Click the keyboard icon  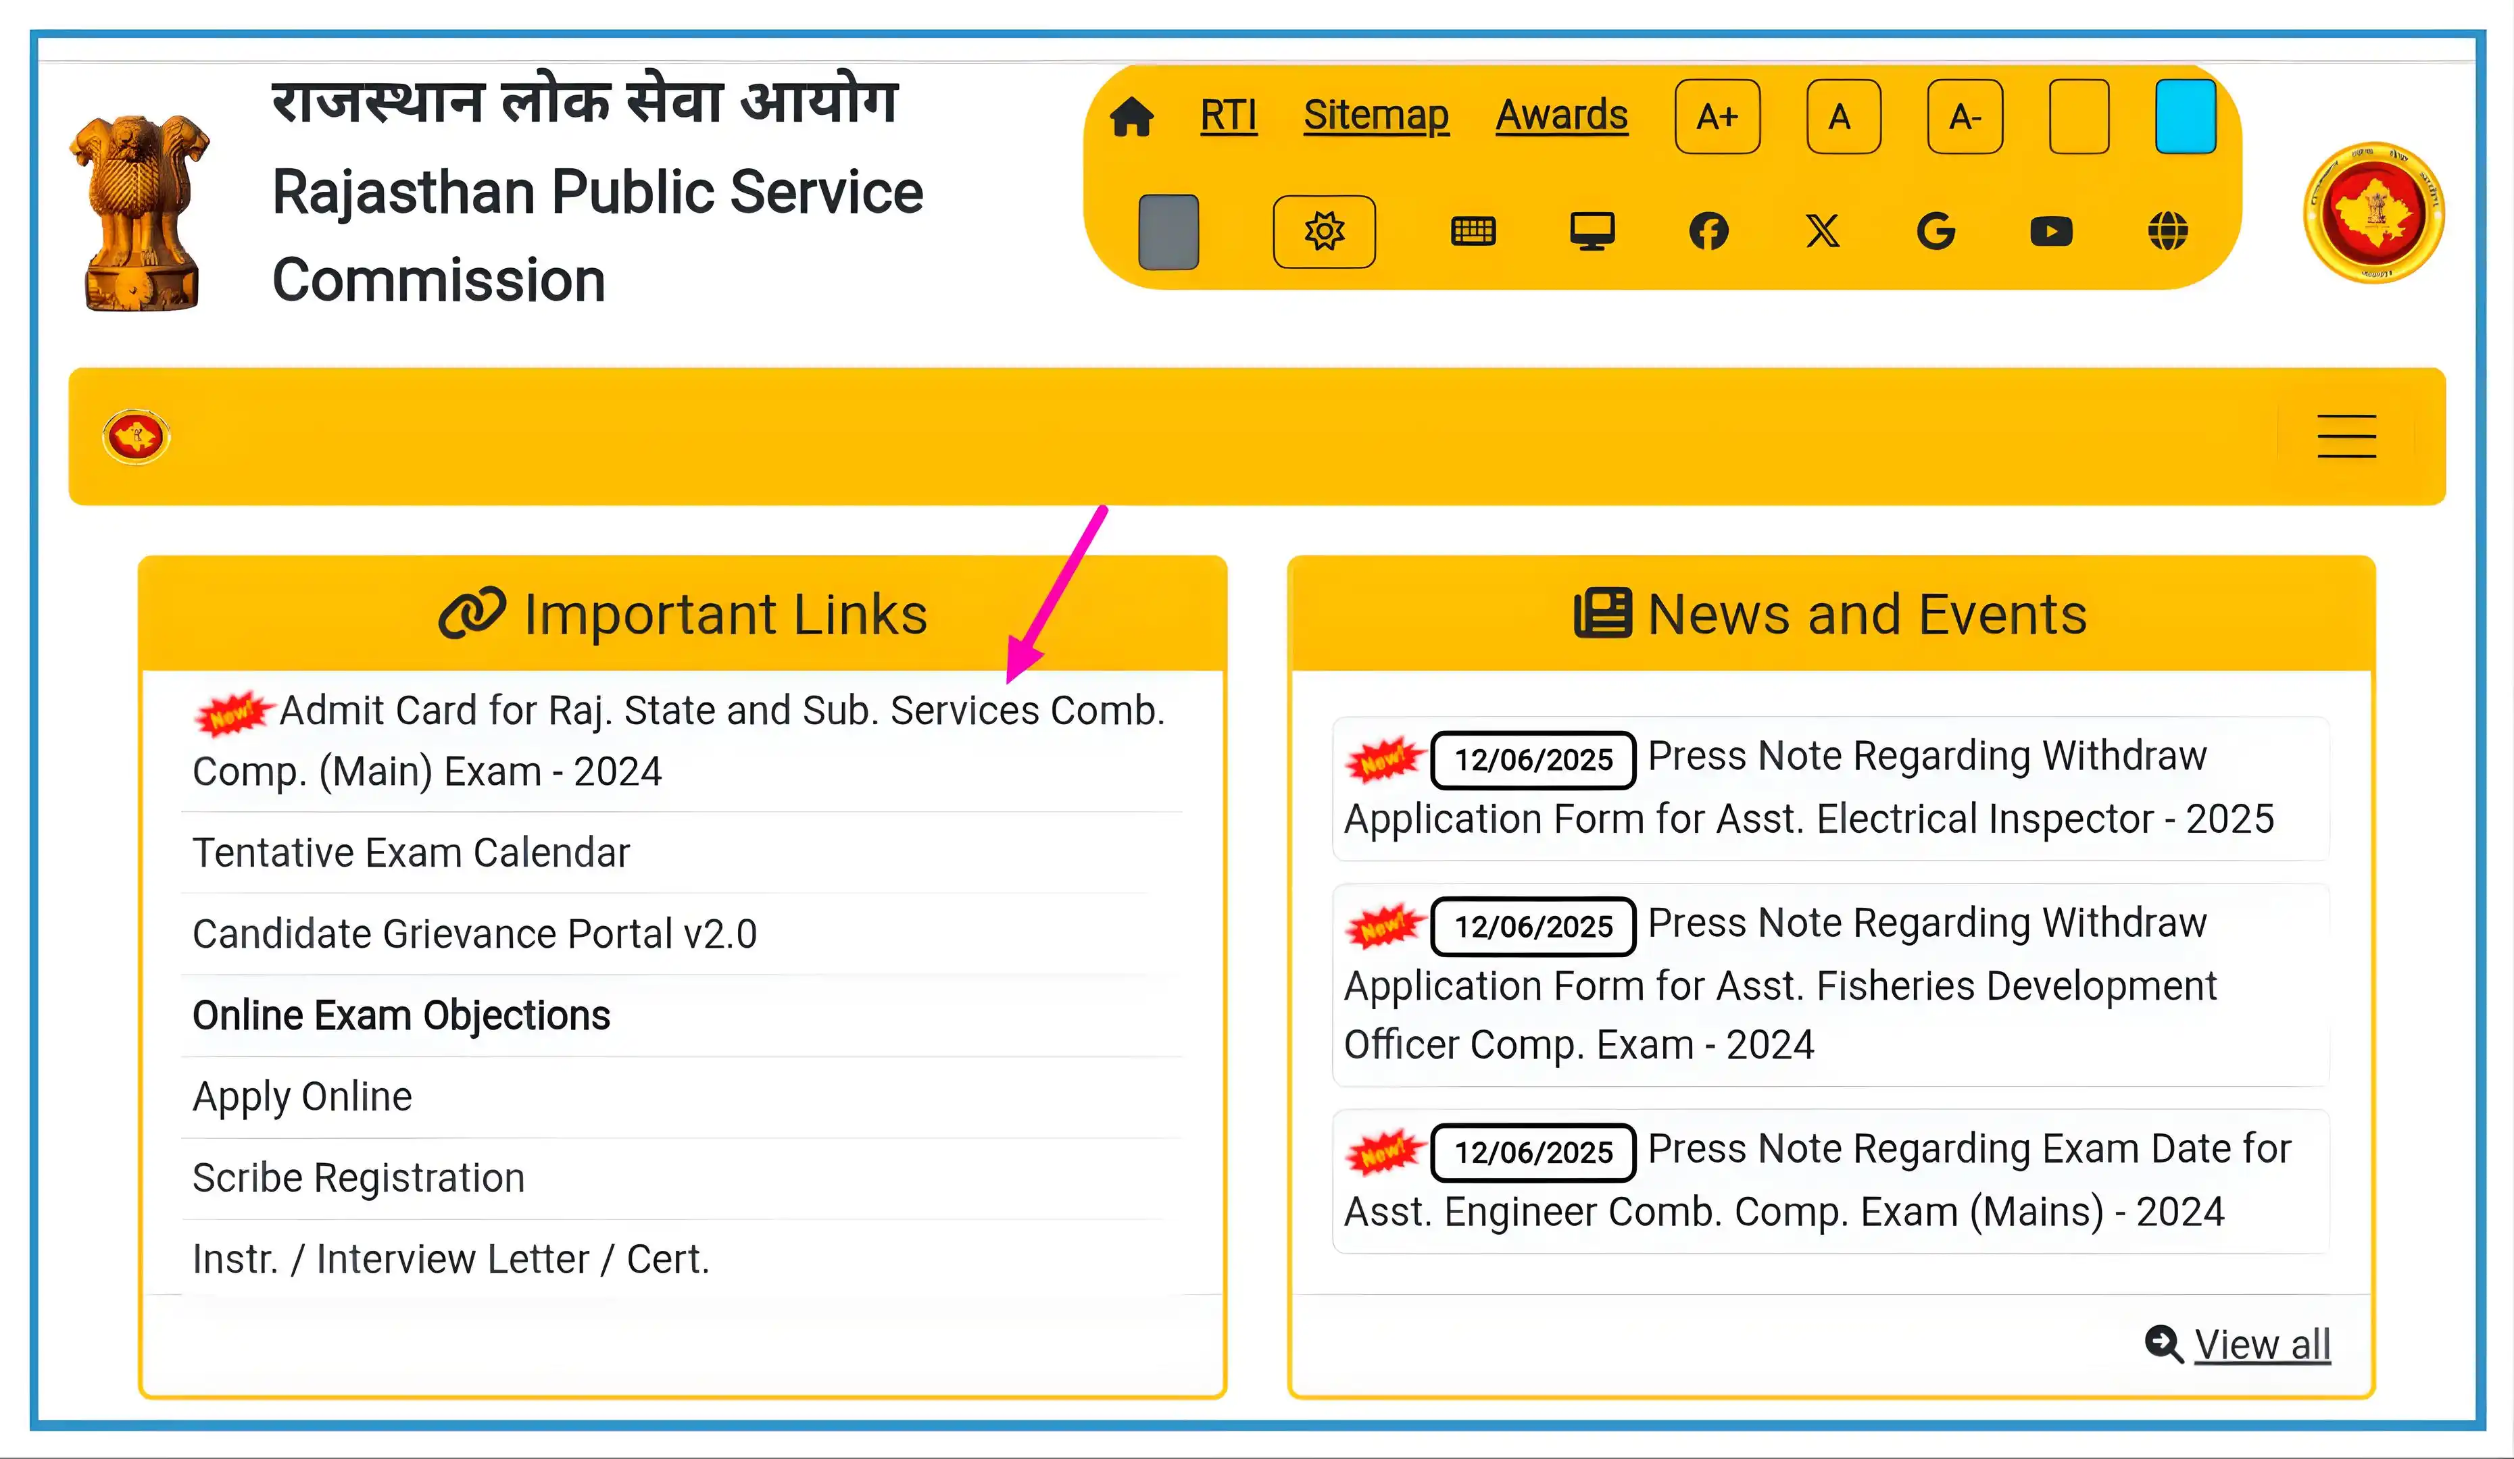coord(1473,232)
